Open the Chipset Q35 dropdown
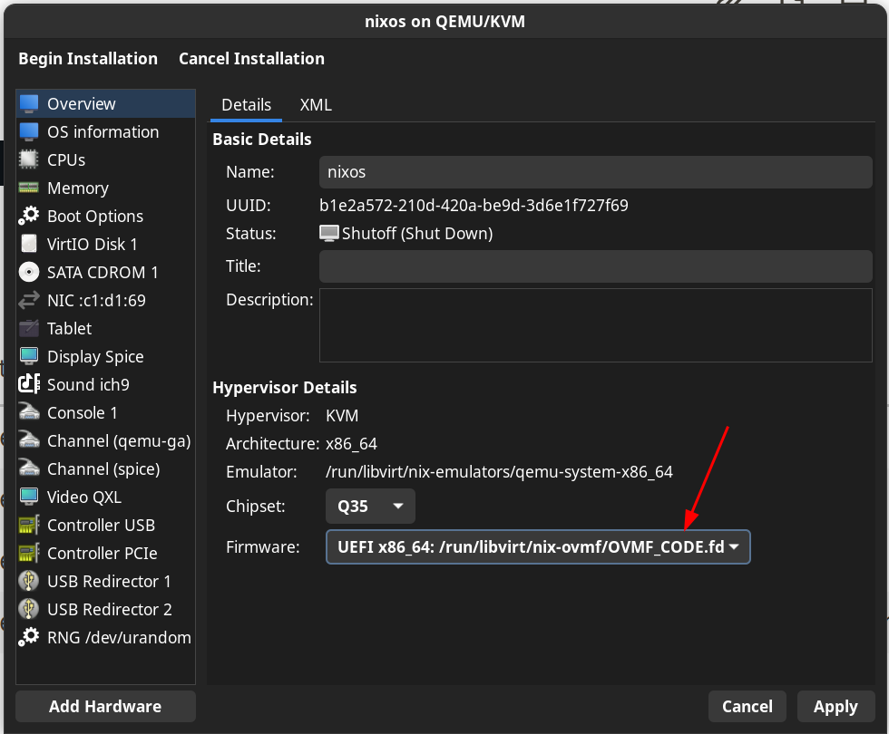This screenshot has width=889, height=734. [370, 506]
